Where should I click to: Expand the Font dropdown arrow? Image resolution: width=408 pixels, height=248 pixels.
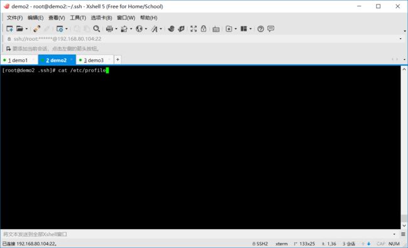[161, 29]
